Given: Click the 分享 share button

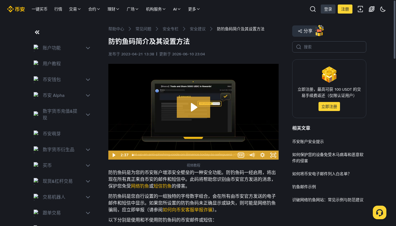Looking at the screenshot, I should 305,31.
